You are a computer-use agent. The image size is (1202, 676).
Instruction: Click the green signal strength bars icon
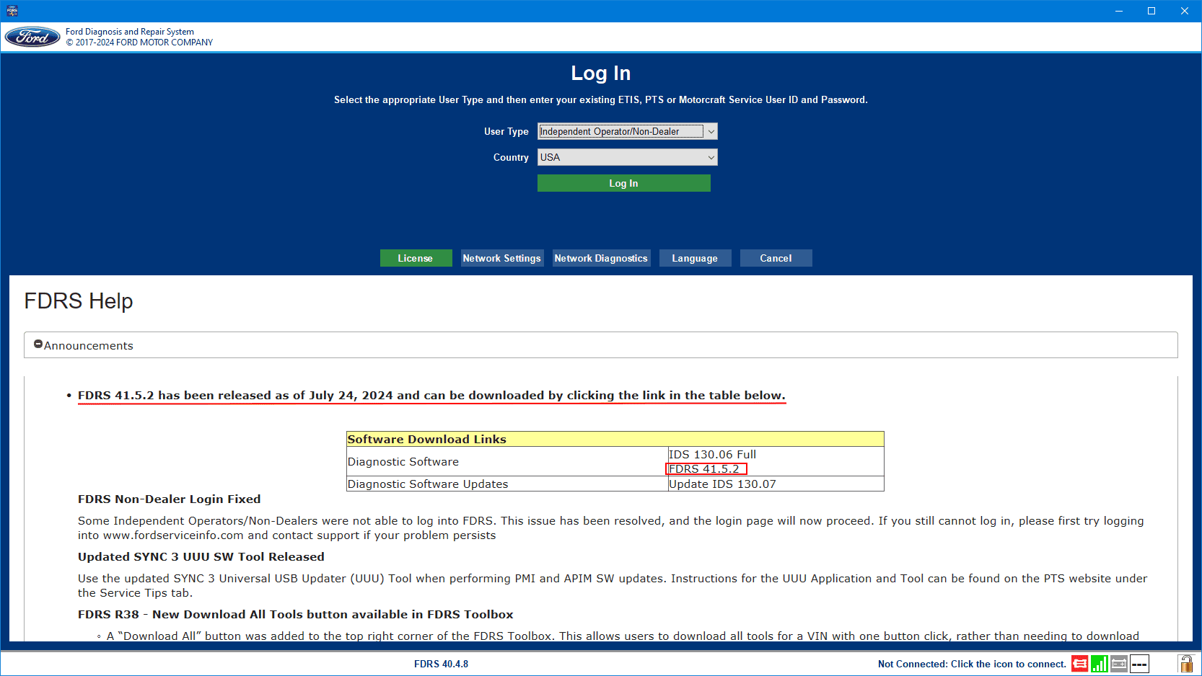click(1099, 664)
